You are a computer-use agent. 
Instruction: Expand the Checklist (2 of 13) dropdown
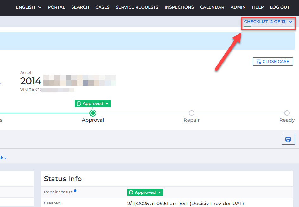(268, 22)
